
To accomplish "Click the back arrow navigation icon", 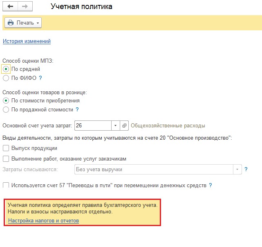I will (x=10, y=7).
